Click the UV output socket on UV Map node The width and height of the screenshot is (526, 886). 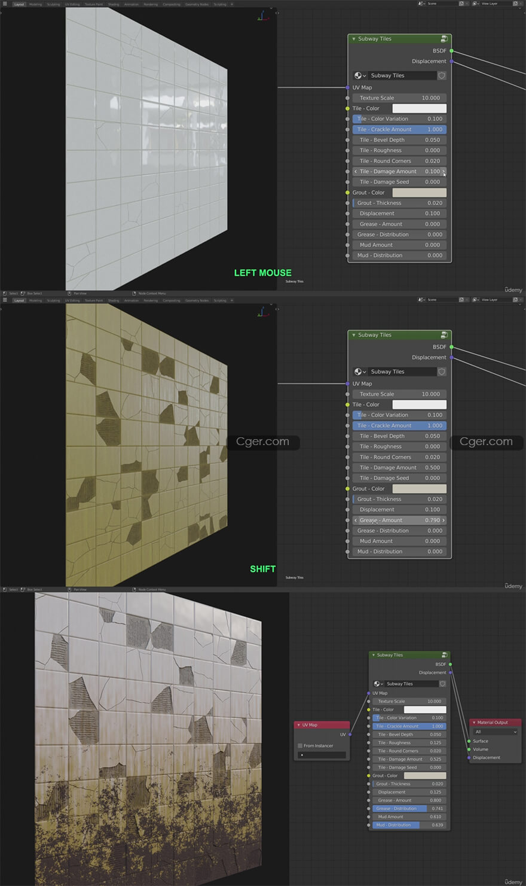coord(350,735)
